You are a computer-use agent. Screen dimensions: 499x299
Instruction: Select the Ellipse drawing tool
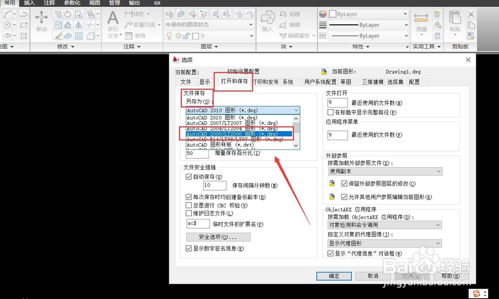coord(7,35)
